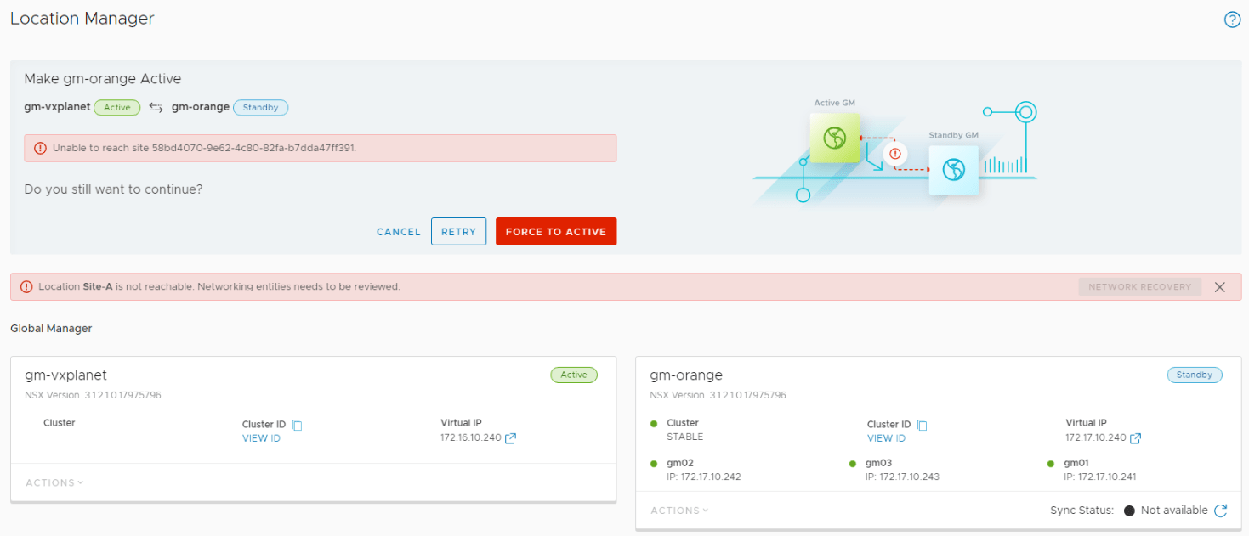Image resolution: width=1249 pixels, height=536 pixels.
Task: Click the Standby badge on the gm-orange card
Action: point(1195,375)
